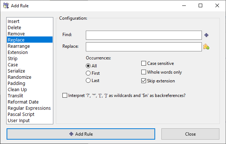This screenshot has height=144, width=226.
Task: Choose Randomize from the rule list
Action: pyautogui.click(x=30, y=77)
